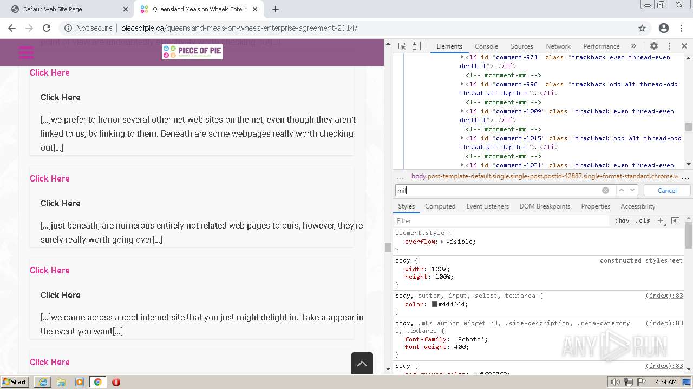Select the inspect element picker icon
The width and height of the screenshot is (693, 389).
point(402,46)
